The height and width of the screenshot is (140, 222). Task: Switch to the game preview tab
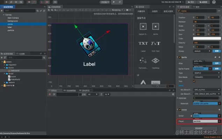[x=85, y=90]
